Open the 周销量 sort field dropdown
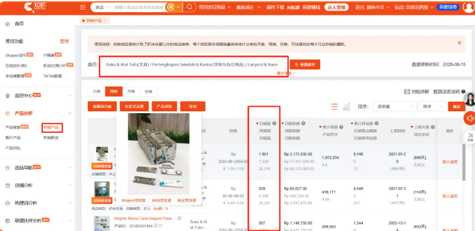This screenshot has width=475, height=231. click(x=394, y=106)
